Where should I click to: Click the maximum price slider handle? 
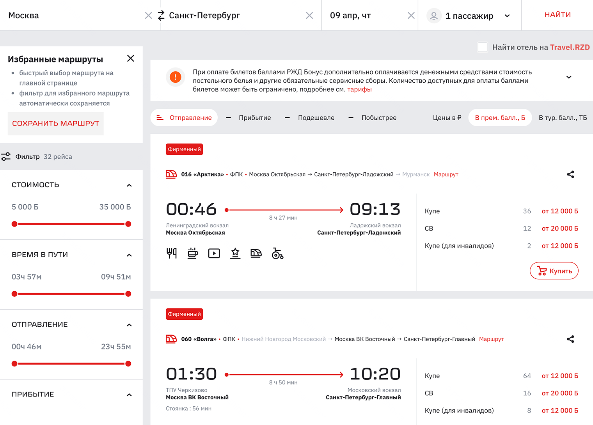click(128, 224)
